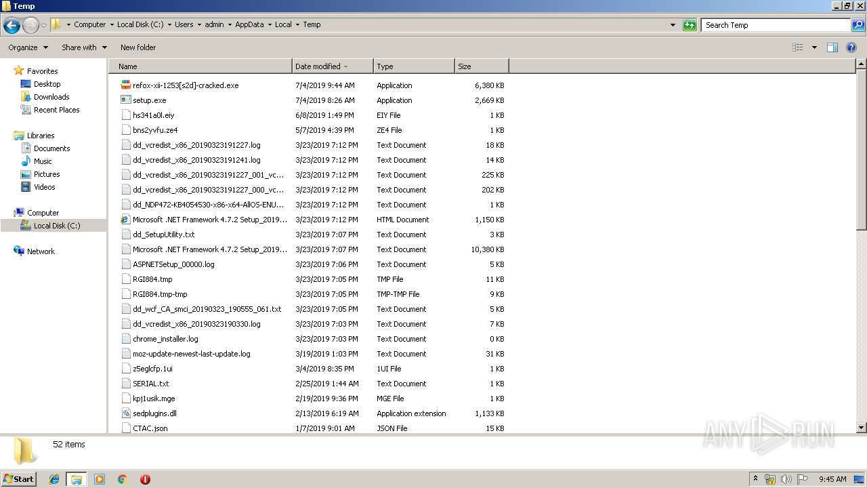Open Internet Explorer from the taskbar
The width and height of the screenshot is (867, 488).
(x=54, y=479)
